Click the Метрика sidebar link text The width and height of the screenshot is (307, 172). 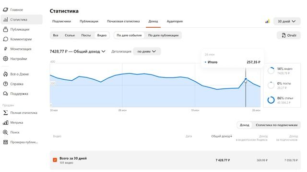click(x=17, y=122)
